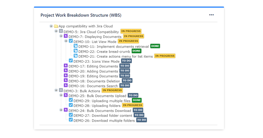Click the IN PROGRESS badge next to DEMO-5
263x138 pixels.
click(x=131, y=31)
